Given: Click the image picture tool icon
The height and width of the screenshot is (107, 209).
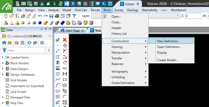Looking at the screenshot, I should (58, 68).
